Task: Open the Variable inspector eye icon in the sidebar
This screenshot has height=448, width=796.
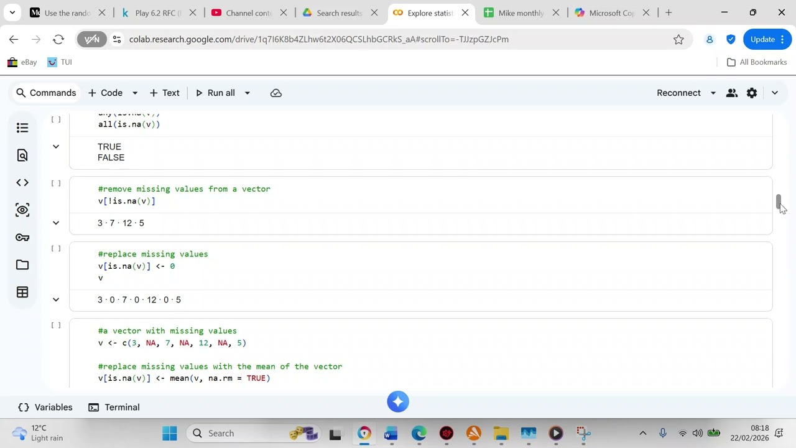Action: point(22,210)
